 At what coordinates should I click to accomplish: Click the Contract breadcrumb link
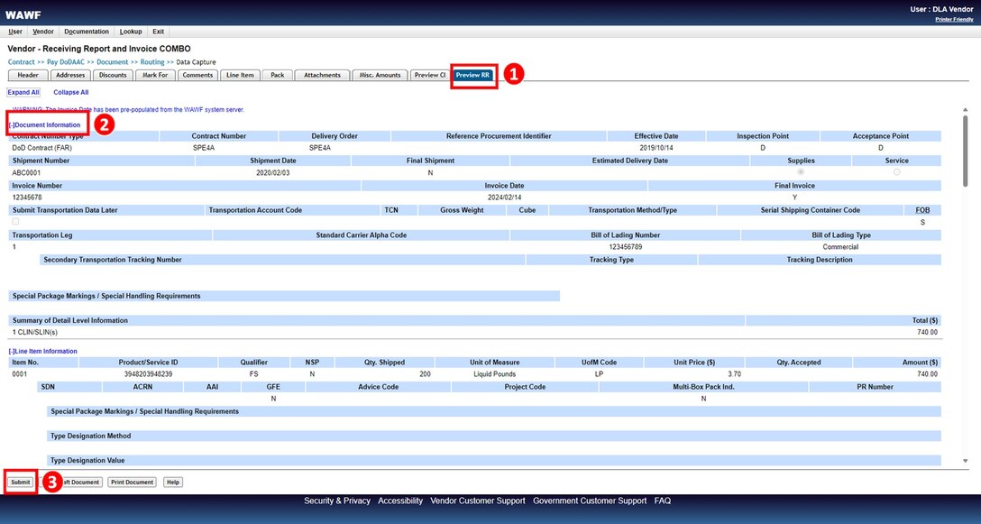[22, 62]
